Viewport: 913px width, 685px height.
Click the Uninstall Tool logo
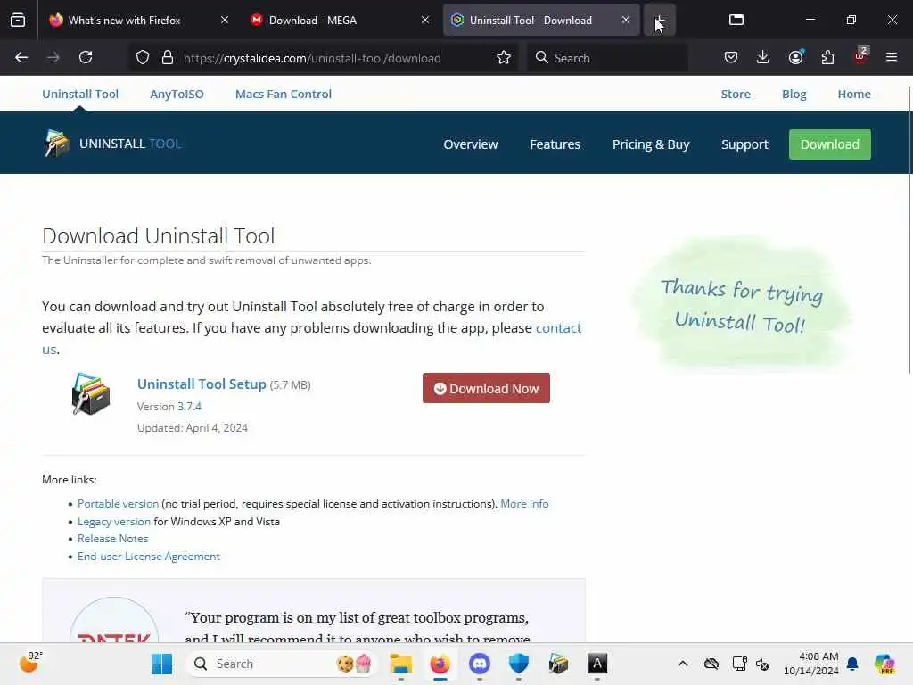tap(112, 144)
